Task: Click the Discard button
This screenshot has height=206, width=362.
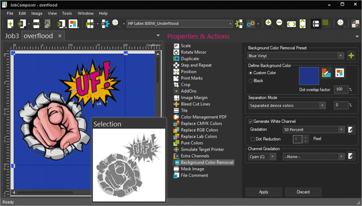Action: point(303,192)
